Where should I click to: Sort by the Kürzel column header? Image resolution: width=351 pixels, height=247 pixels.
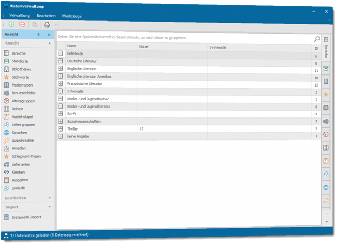point(173,47)
